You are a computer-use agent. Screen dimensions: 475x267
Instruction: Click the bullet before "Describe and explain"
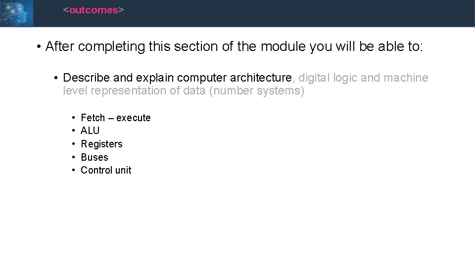(57, 78)
